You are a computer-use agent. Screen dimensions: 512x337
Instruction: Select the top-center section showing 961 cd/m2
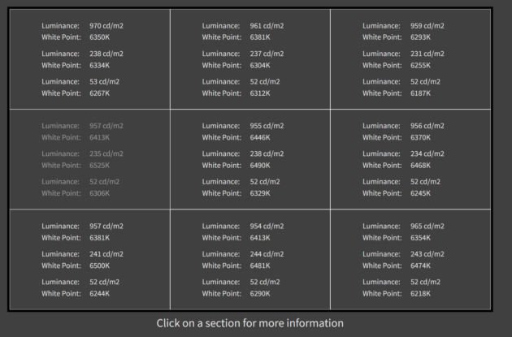point(249,59)
